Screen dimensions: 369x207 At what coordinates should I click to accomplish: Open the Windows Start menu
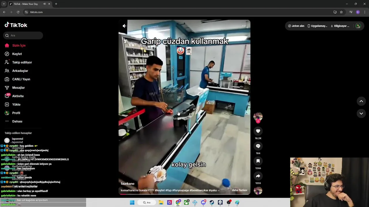pyautogui.click(x=132, y=202)
